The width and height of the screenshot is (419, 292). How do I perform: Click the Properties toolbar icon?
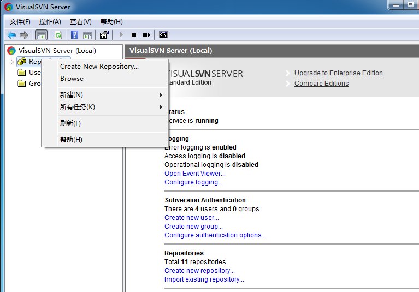point(104,35)
